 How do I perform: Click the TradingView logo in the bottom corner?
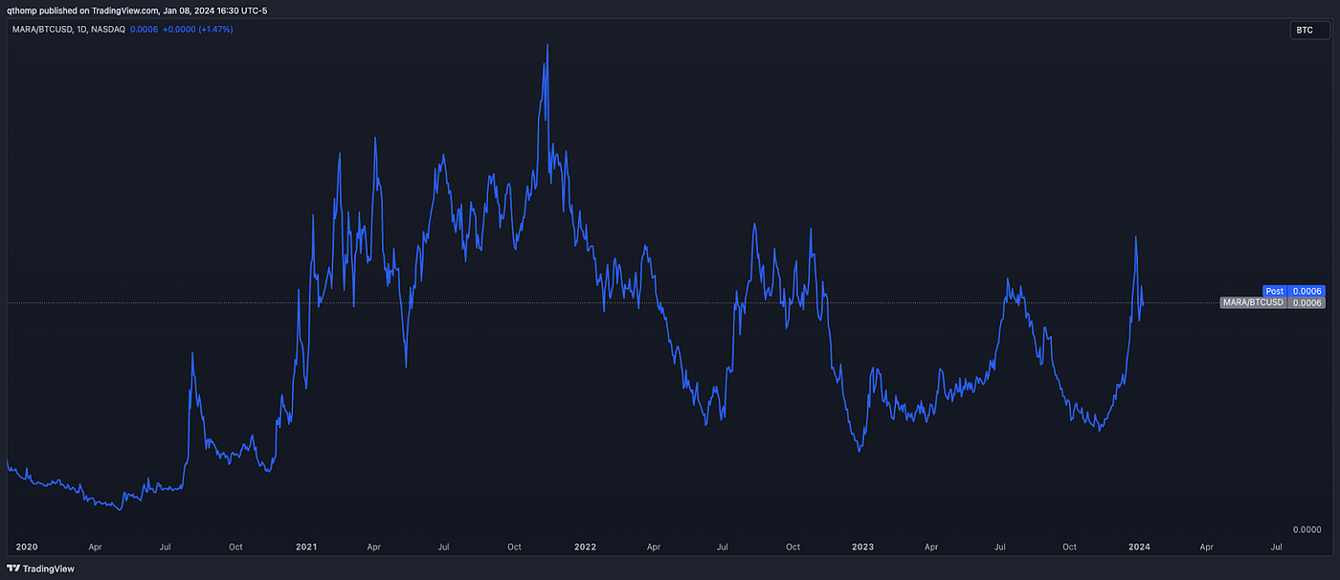click(13, 569)
